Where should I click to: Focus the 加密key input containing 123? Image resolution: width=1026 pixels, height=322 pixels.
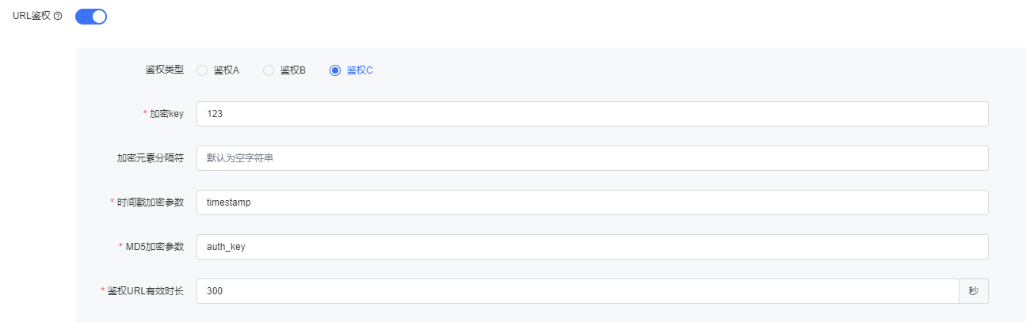click(x=592, y=114)
